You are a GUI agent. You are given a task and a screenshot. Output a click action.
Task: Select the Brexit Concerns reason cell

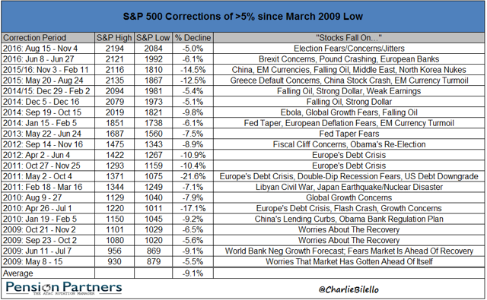pos(349,59)
